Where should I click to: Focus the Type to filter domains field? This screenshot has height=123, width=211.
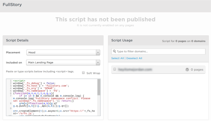point(158,51)
